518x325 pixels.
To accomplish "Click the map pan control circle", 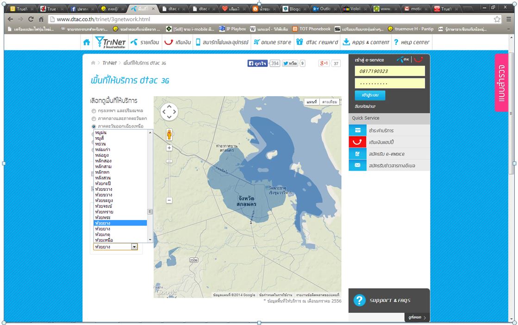I will click(169, 111).
